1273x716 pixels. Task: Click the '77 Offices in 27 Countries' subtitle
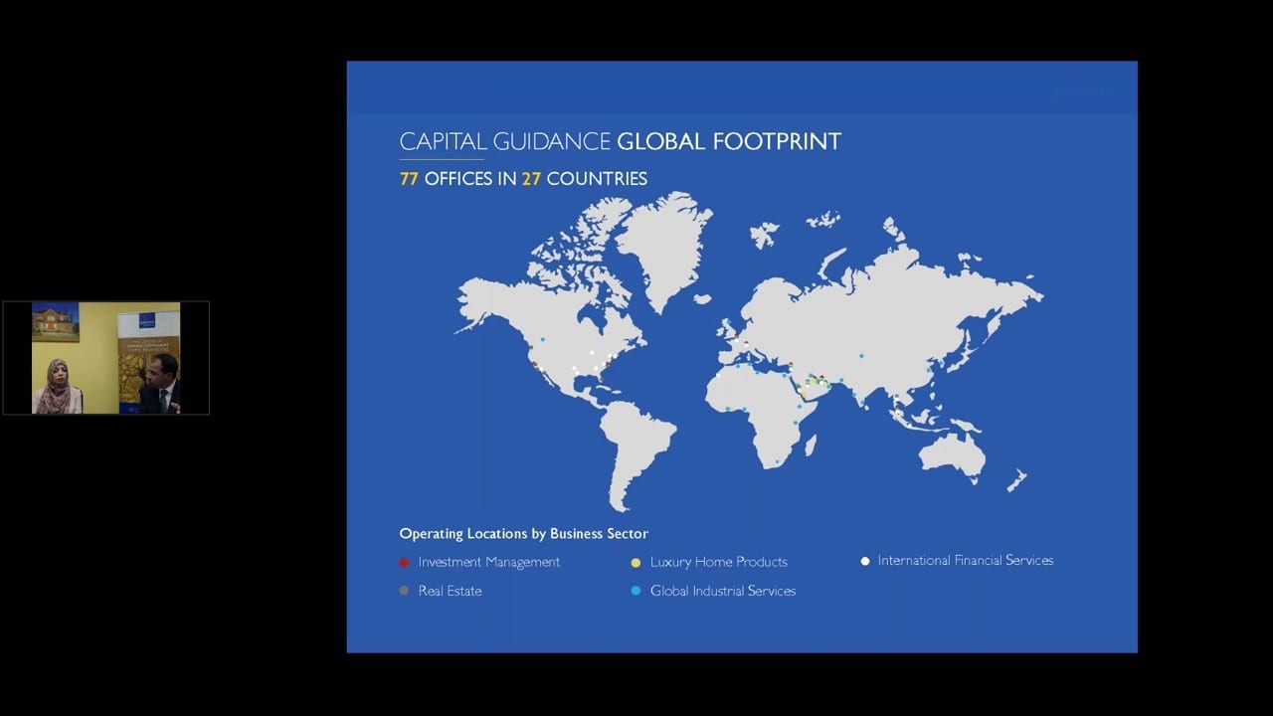523,179
